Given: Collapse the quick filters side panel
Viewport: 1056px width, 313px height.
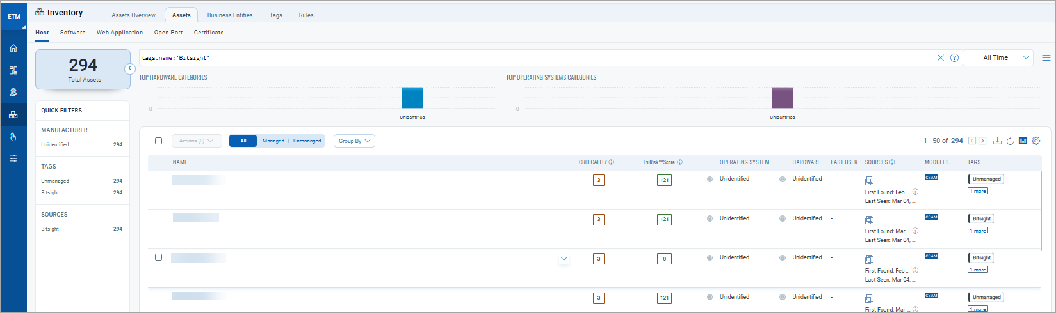Looking at the screenshot, I should pos(130,68).
